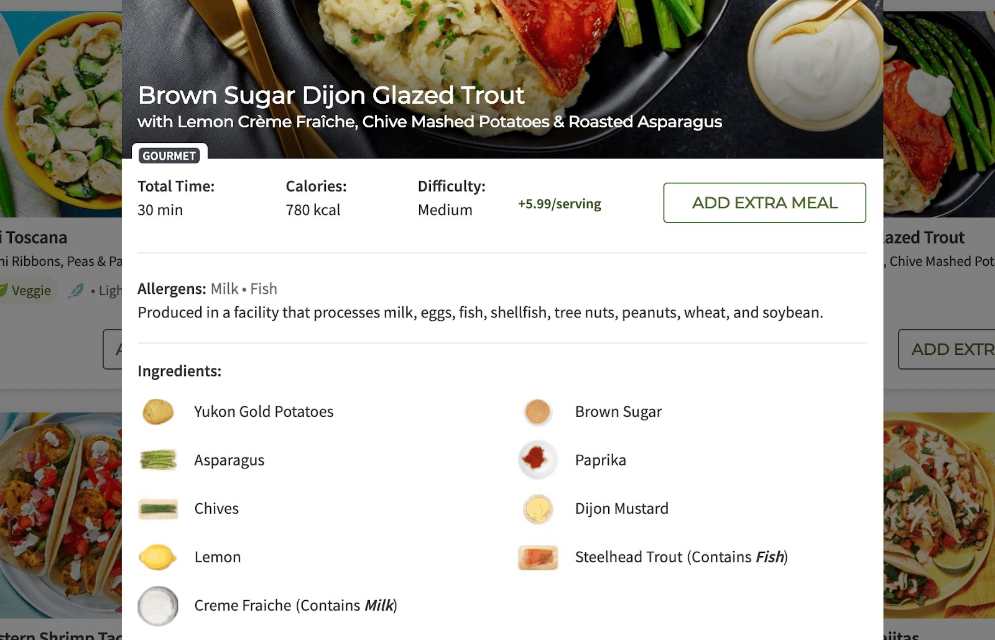Viewport: 995px width, 640px height.
Task: Click the Steelhead Trout ingredient icon
Action: click(538, 557)
